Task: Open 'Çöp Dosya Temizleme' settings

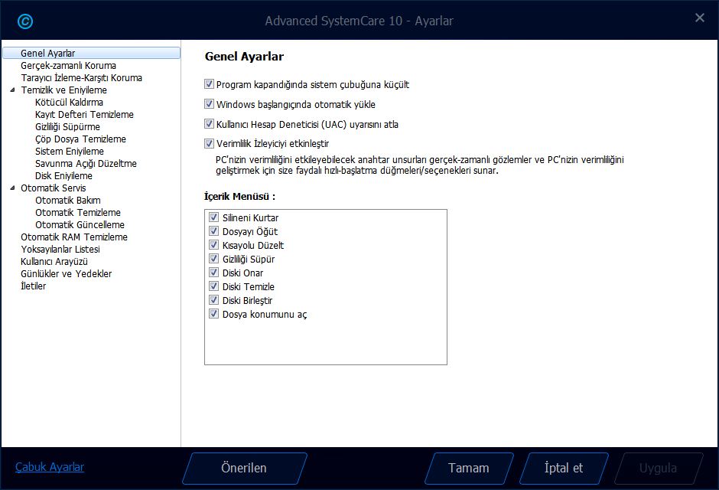Action: [81, 139]
